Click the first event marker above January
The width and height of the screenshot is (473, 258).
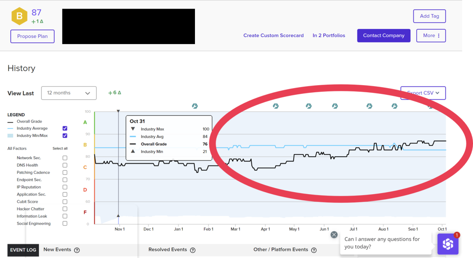tap(195, 106)
